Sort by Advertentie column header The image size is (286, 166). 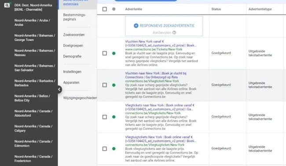click(x=133, y=9)
